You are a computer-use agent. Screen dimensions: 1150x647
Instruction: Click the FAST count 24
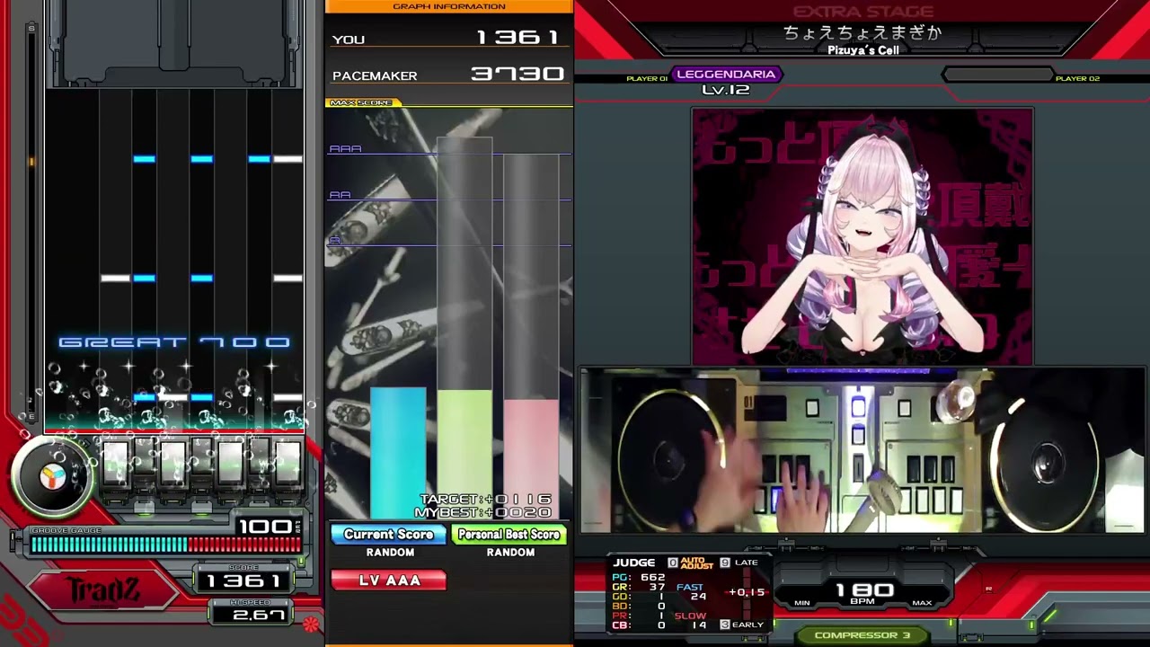(698, 597)
